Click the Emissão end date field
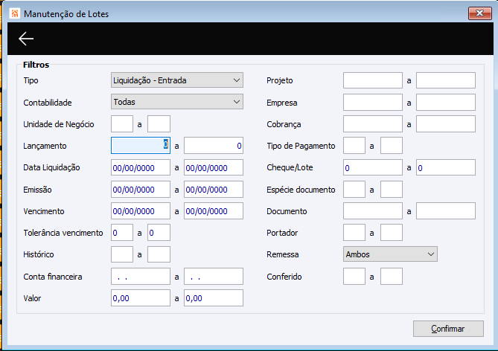This screenshot has width=498, height=351. point(214,189)
